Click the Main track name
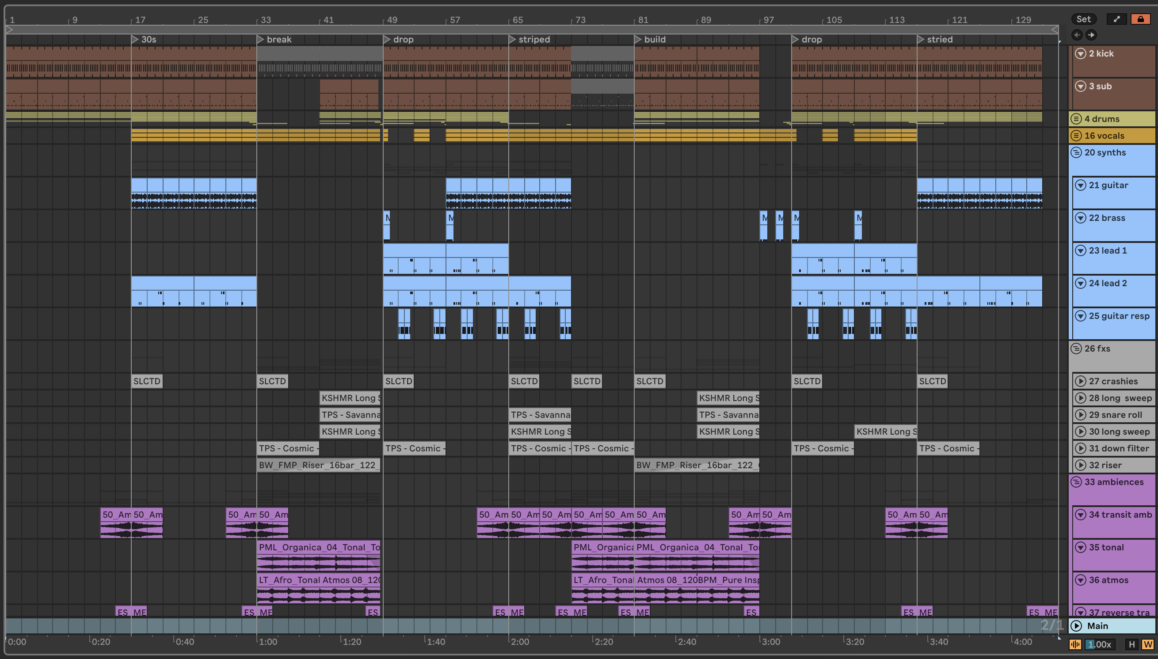1158x659 pixels. (x=1097, y=625)
